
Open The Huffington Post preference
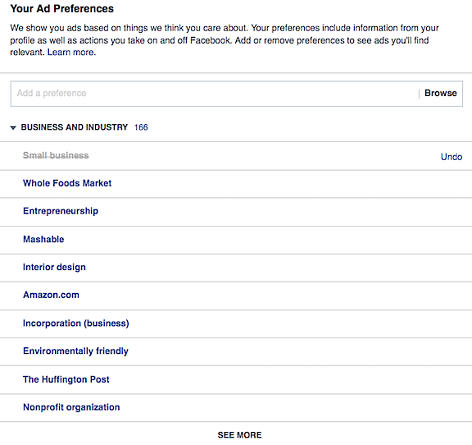point(66,379)
